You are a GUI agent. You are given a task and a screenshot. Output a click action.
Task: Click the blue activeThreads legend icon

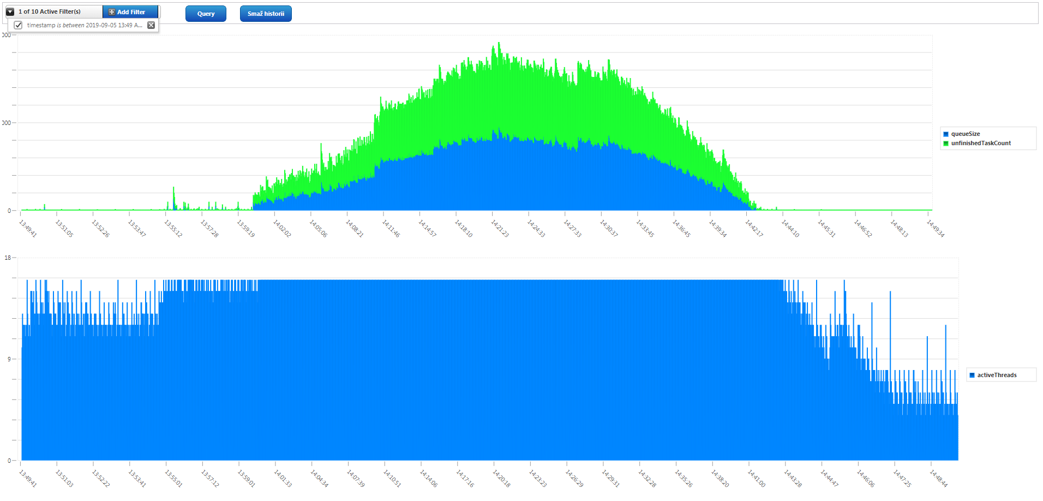pyautogui.click(x=972, y=375)
